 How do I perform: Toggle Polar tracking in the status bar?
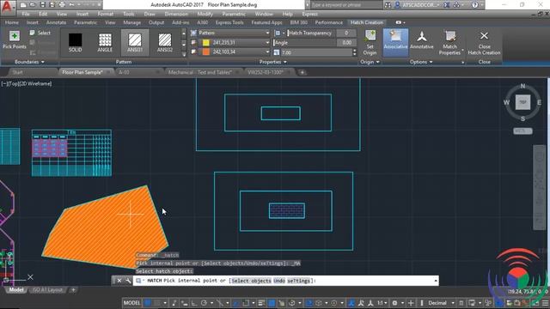(205, 303)
